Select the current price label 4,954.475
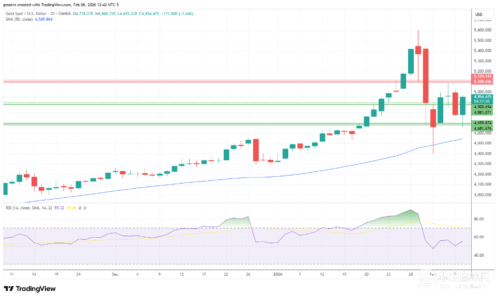This screenshot has width=498, height=299. point(483,96)
